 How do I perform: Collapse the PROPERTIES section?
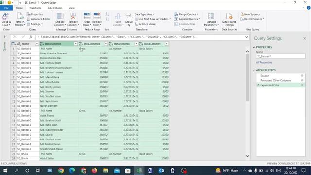coord(254,47)
